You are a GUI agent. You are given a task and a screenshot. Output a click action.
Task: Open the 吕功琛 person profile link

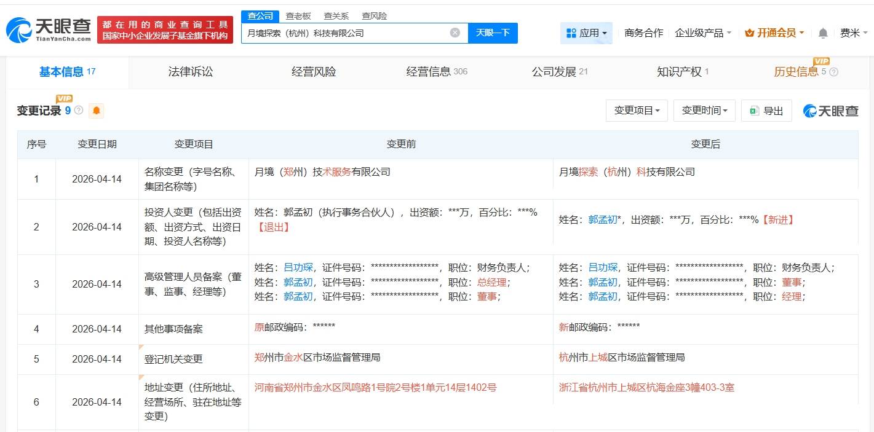298,267
